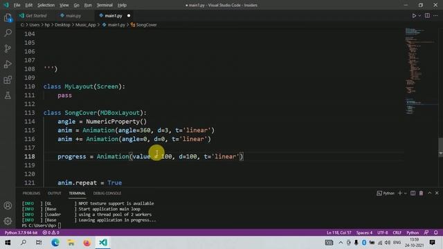This screenshot has height=249, width=443.
Task: Open the View menu
Action: coord(64,5)
